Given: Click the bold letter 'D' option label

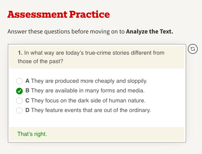Looking at the screenshot, I should pyautogui.click(x=27, y=110).
